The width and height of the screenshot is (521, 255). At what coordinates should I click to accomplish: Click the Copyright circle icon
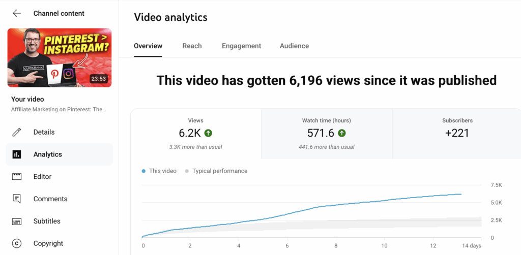17,243
